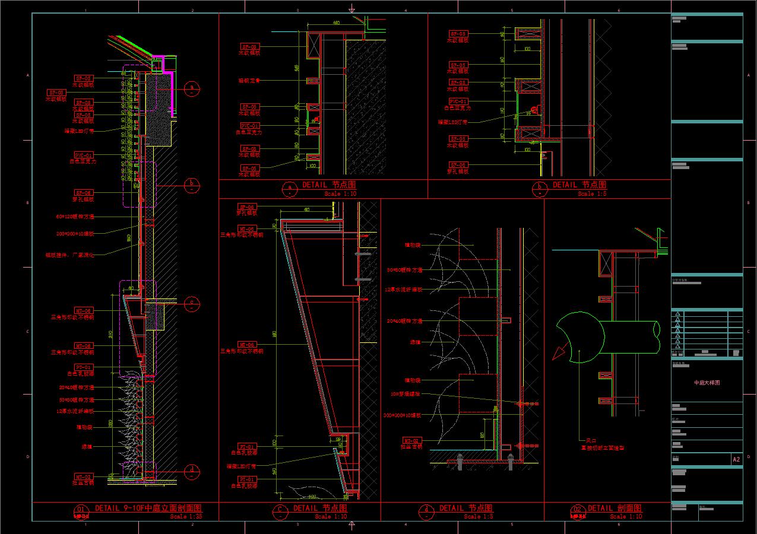Image resolution: width=757 pixels, height=534 pixels.
Task: Click the '02' title bubble of the section drawing
Action: coord(577,510)
